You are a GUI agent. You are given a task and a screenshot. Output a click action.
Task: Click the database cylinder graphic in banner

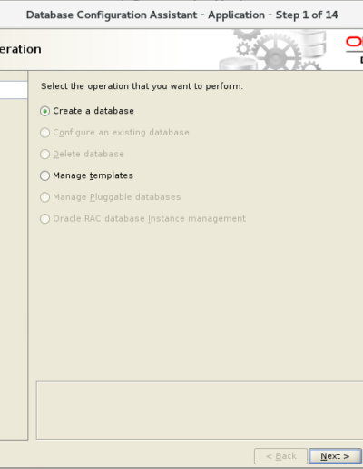[x=238, y=65]
